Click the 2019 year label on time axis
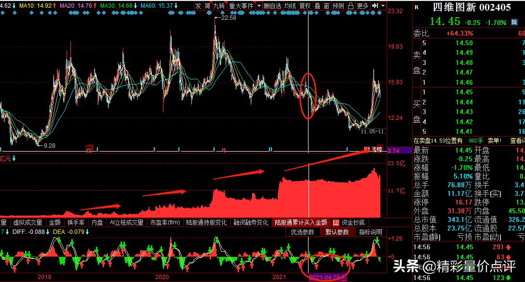This screenshot has height=282, width=525. [44, 277]
